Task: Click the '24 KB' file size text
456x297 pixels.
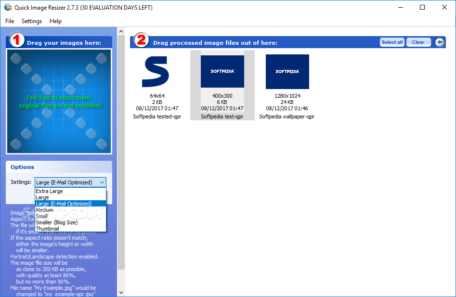Action: 287,102
